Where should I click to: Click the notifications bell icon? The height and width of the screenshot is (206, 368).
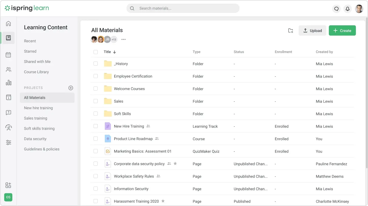(x=348, y=9)
